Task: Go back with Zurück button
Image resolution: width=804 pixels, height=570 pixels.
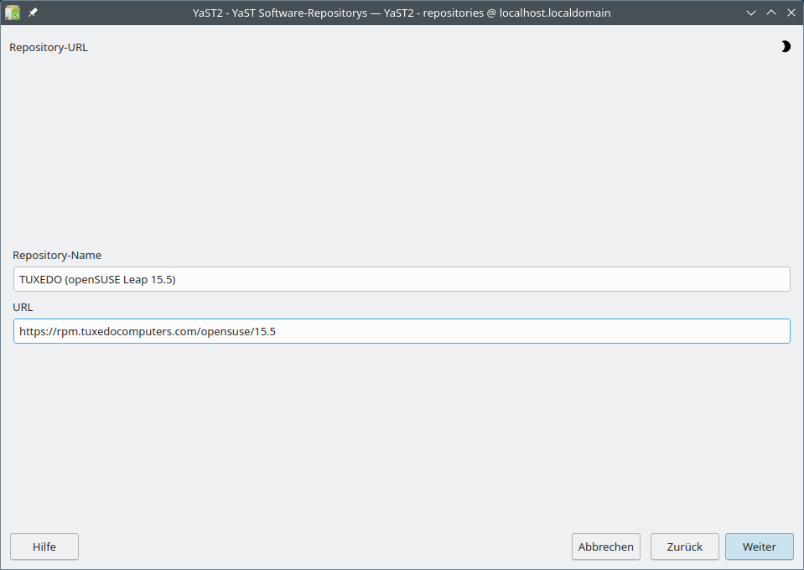Action: [x=684, y=547]
